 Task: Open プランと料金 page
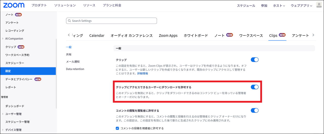(x=112, y=5)
